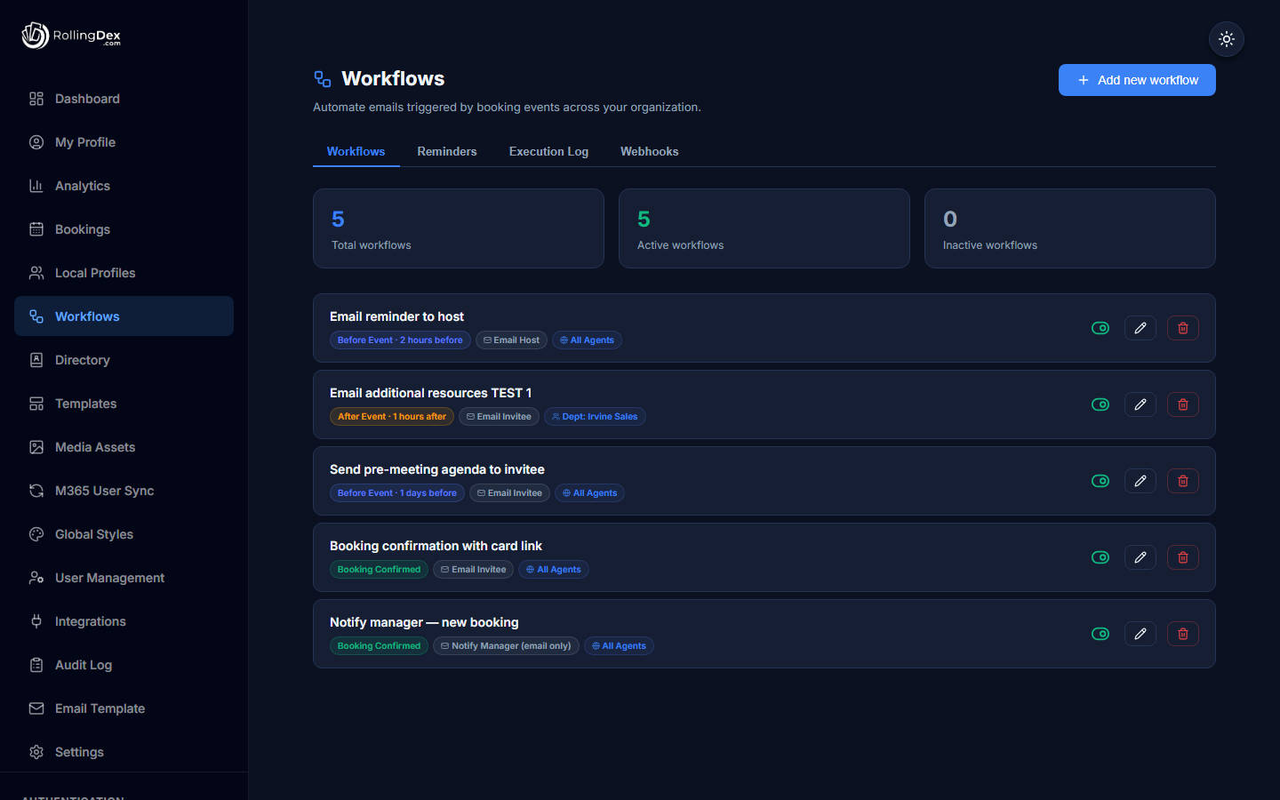1280x800 pixels.
Task: Click the Local Profiles people icon
Action: (36, 273)
